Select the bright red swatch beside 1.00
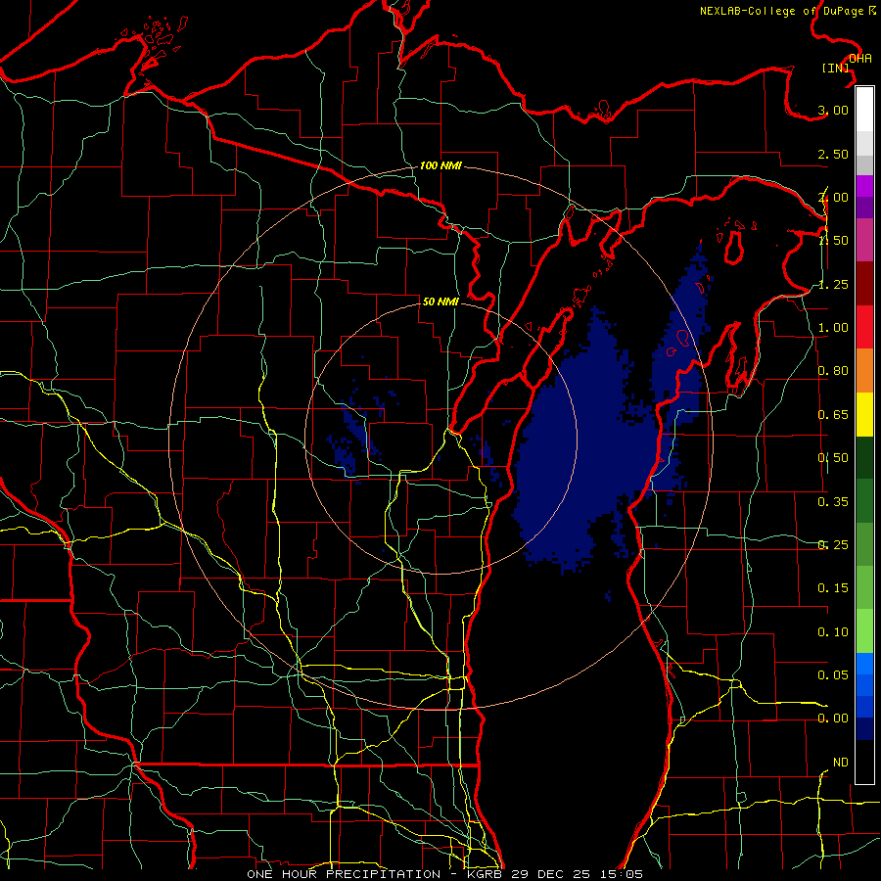 [864, 327]
